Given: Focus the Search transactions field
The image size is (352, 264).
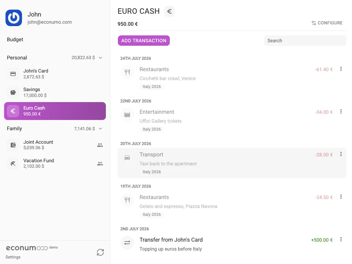Looking at the screenshot, I should click(x=305, y=41).
